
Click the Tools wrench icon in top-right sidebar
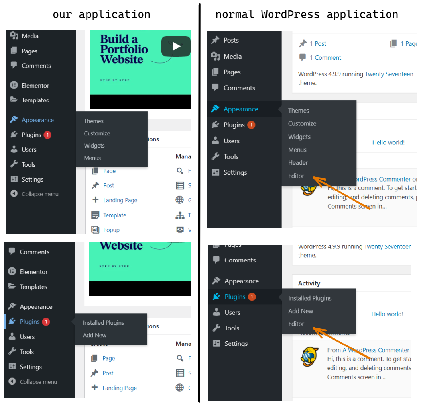click(215, 156)
